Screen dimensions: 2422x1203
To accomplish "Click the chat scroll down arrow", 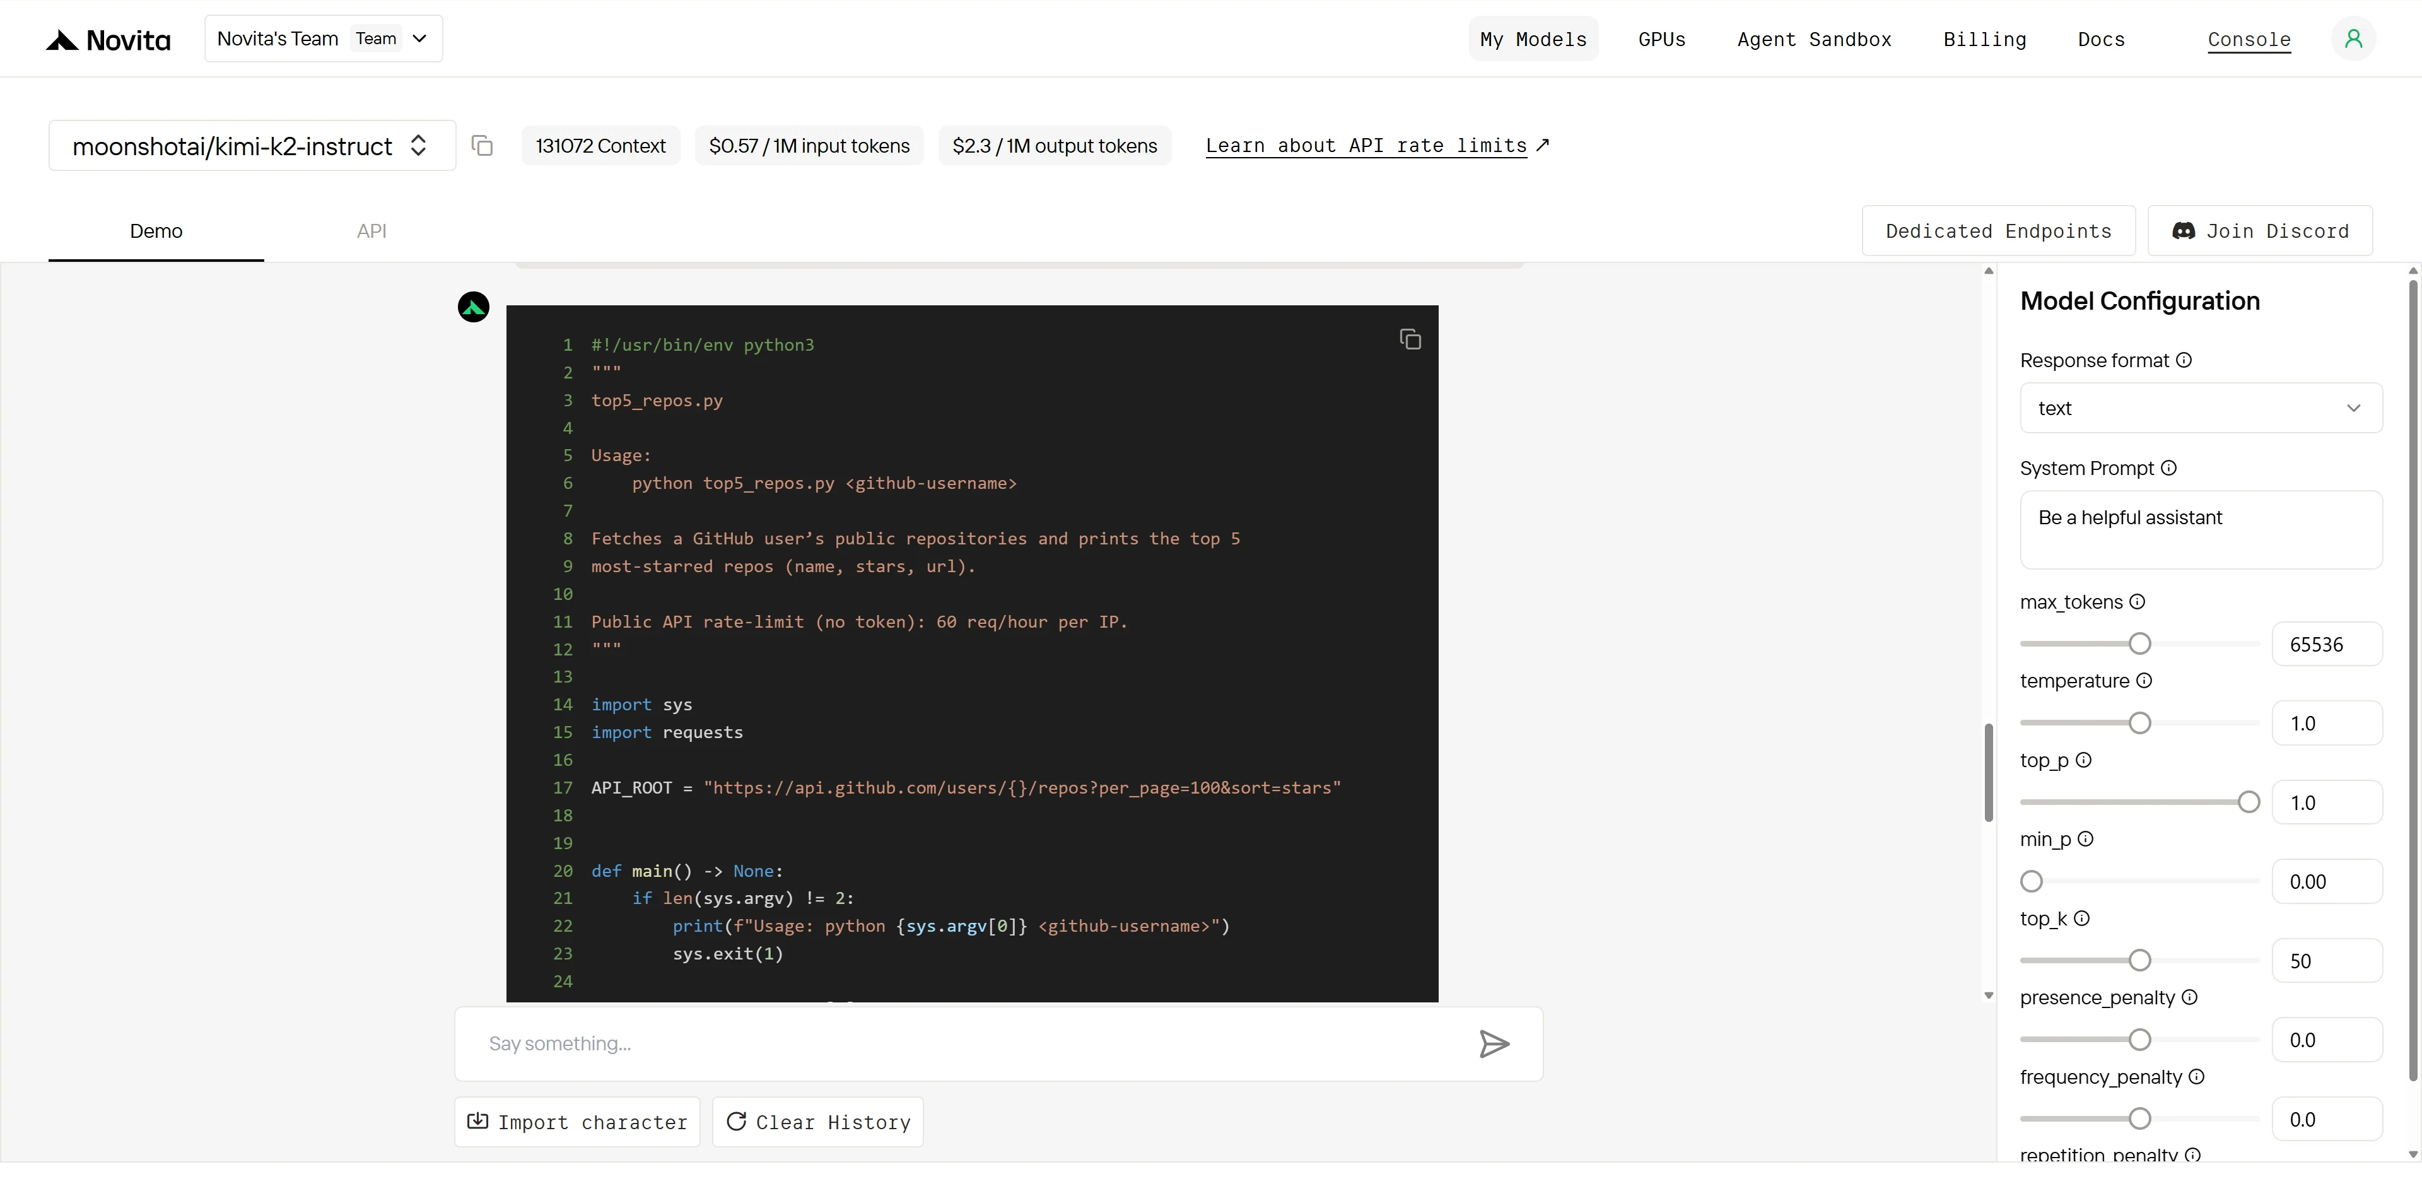I will 1989,995.
